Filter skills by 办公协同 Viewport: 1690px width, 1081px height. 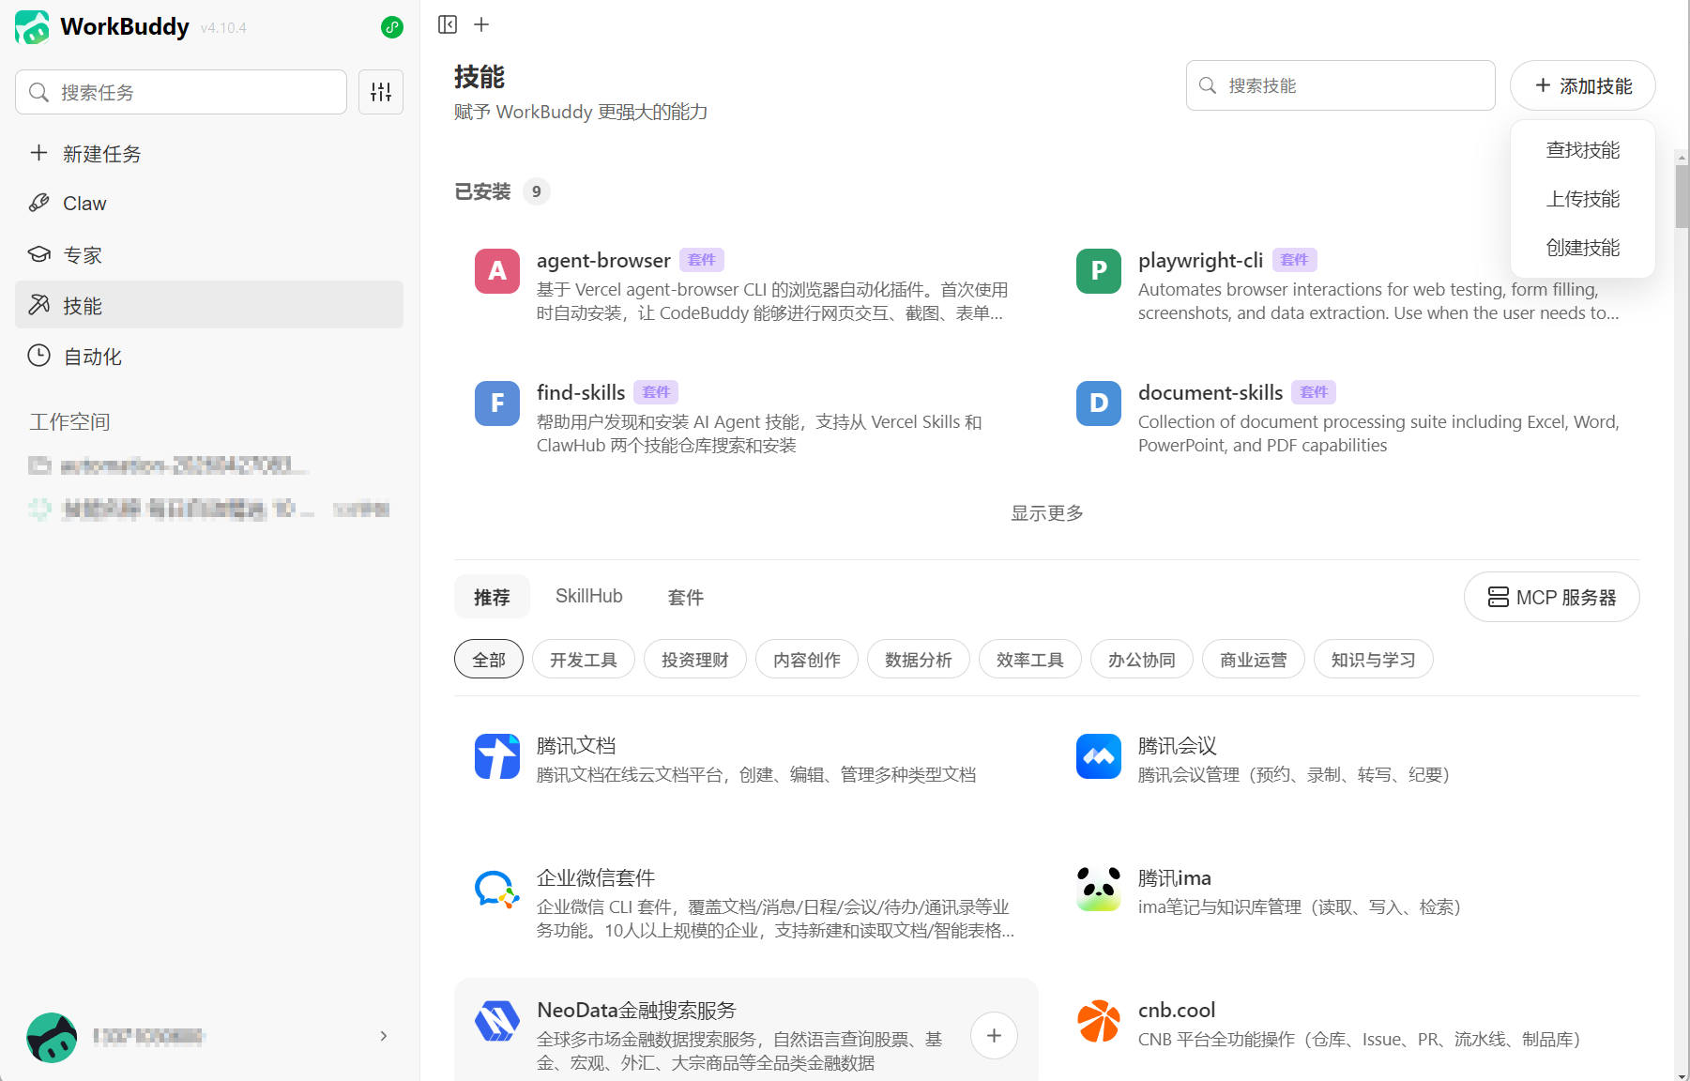[x=1142, y=660]
